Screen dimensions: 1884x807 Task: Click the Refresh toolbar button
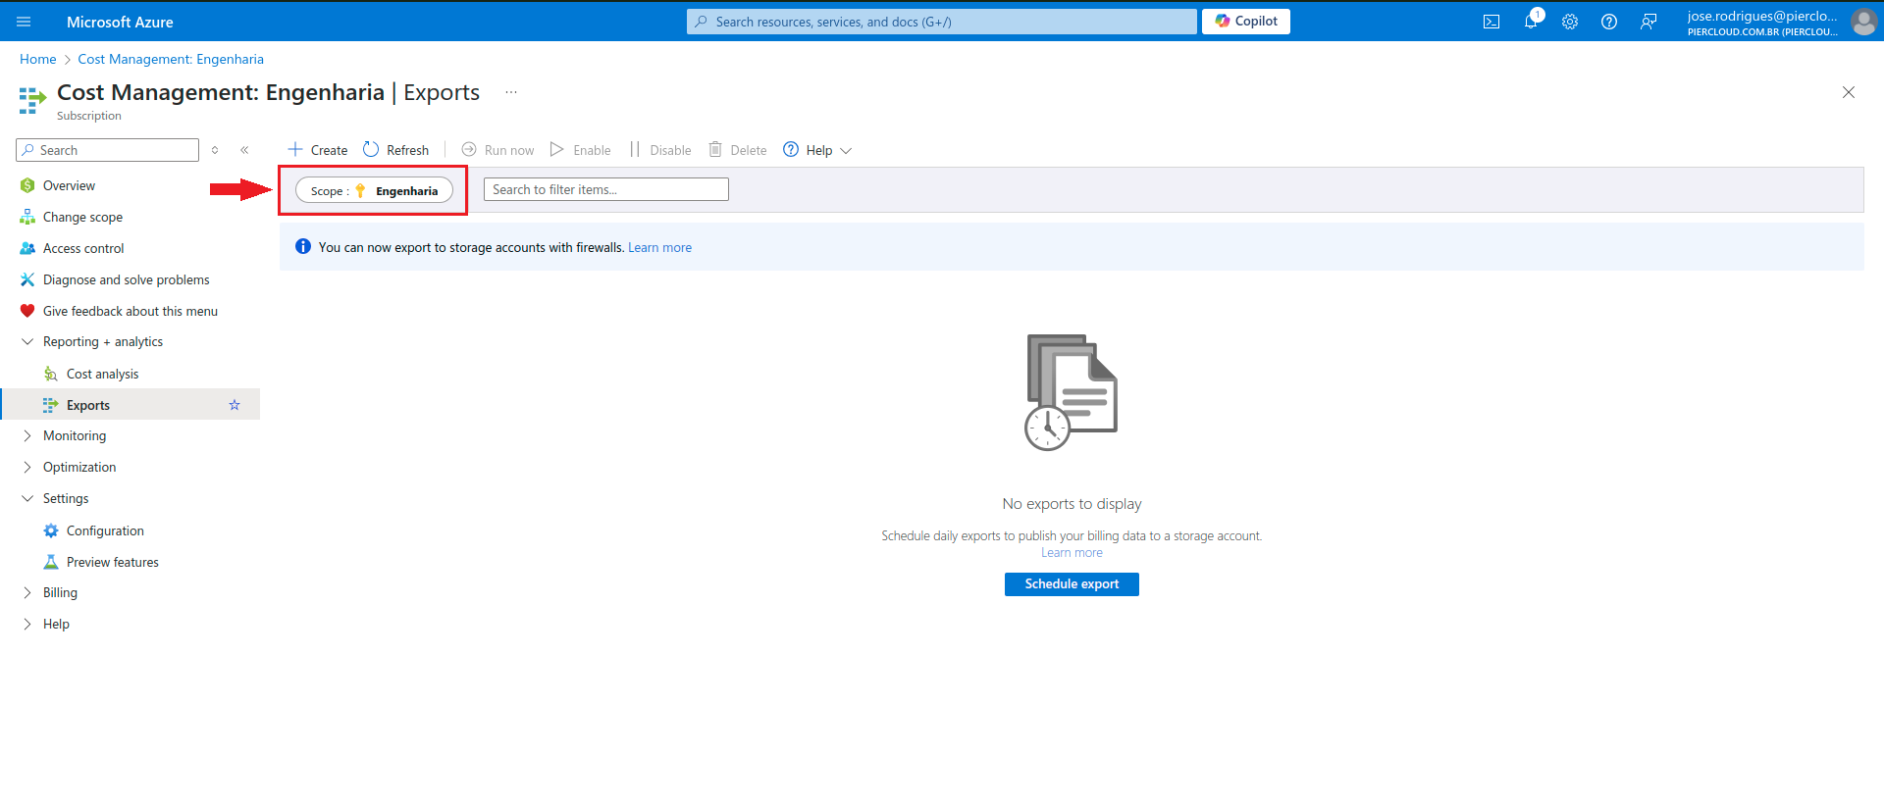[x=396, y=150]
